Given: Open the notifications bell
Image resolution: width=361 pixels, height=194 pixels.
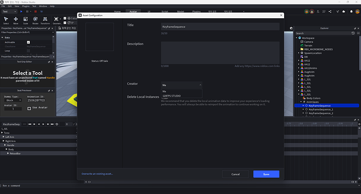Looking at the screenshot, I should [x=352, y=12].
